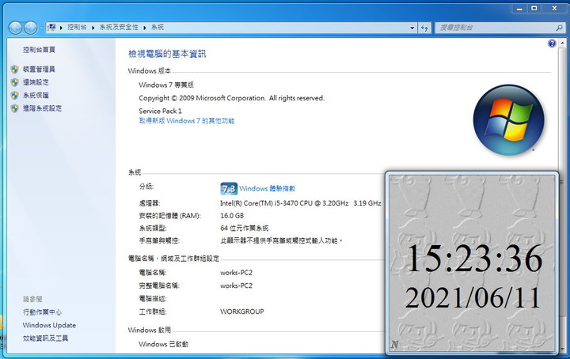Open 控制台 breadcrumb in address bar
The image size is (570, 359).
click(x=77, y=27)
